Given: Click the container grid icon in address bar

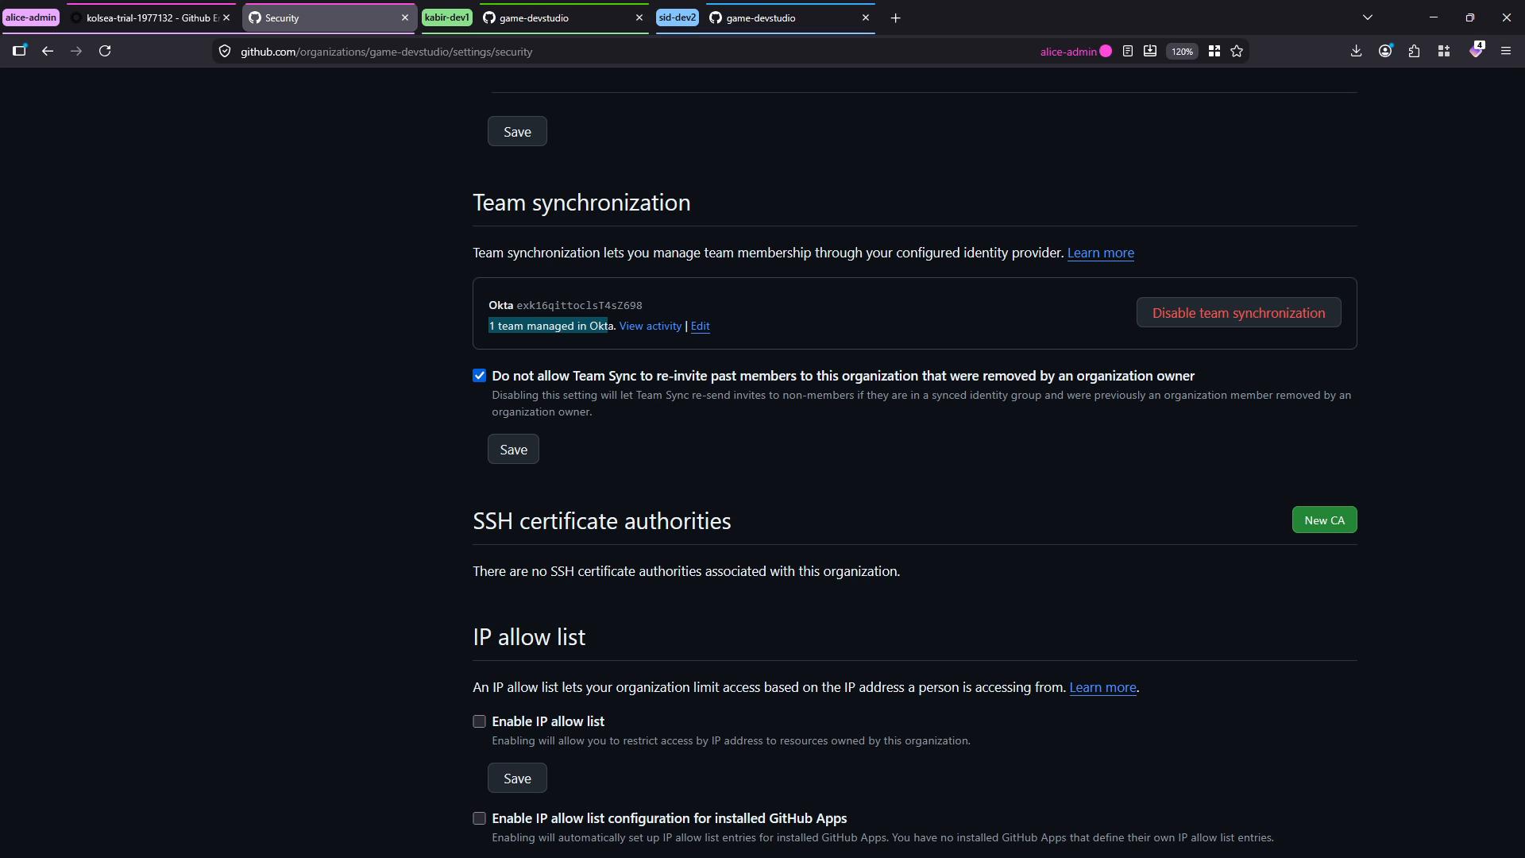Looking at the screenshot, I should click(1214, 52).
